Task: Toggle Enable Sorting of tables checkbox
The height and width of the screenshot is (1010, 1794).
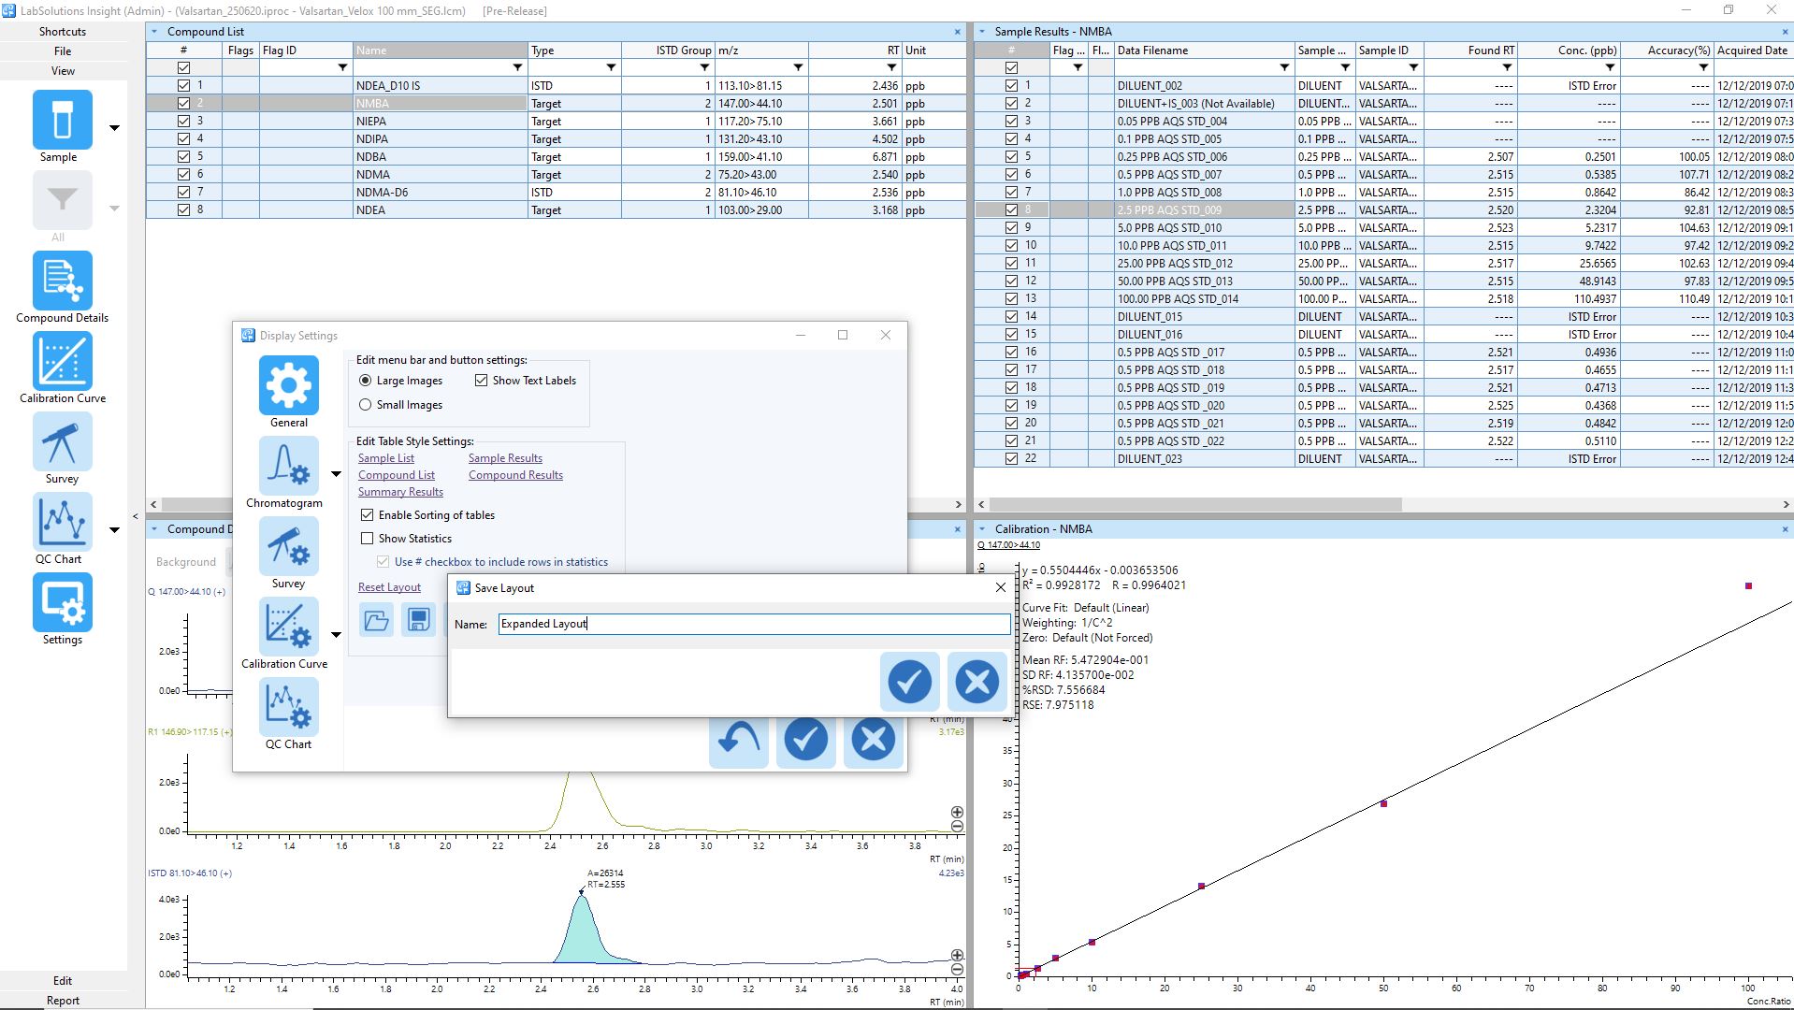Action: 368,515
